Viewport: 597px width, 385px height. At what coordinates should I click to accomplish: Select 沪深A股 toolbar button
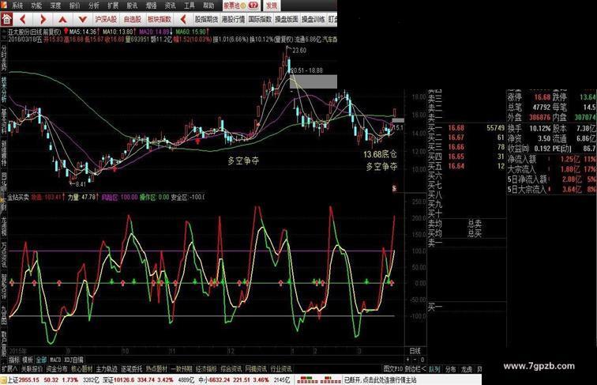pos(106,19)
